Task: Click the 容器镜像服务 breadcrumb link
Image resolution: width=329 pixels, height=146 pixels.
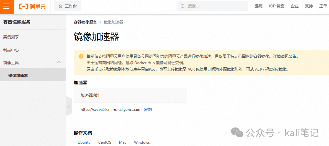Action: click(85, 22)
